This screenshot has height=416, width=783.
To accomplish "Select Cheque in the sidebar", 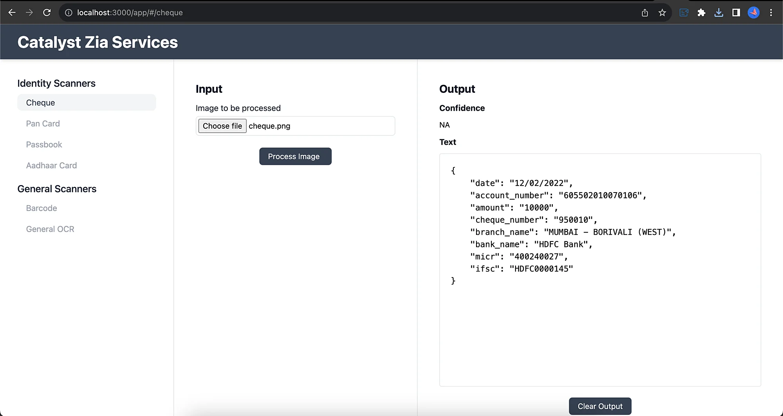I will click(x=87, y=103).
